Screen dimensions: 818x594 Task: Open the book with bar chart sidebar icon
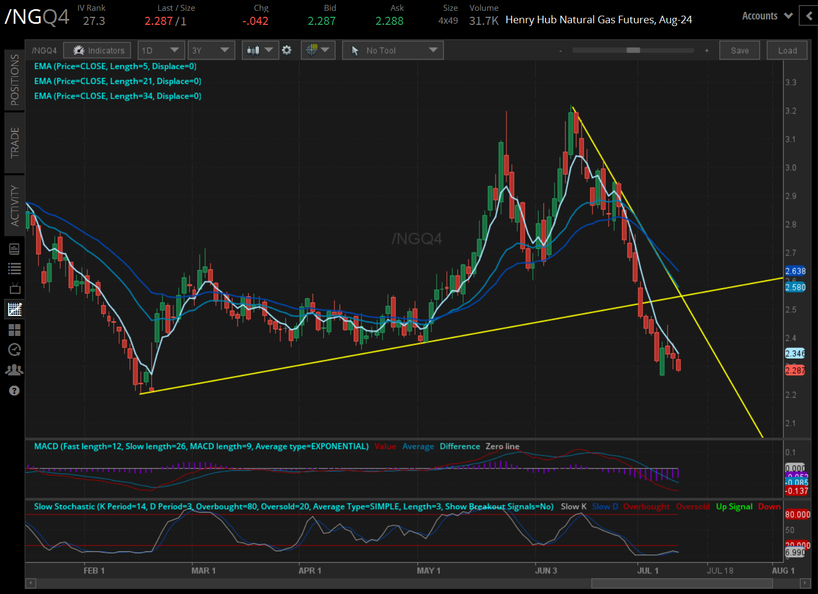tap(15, 249)
